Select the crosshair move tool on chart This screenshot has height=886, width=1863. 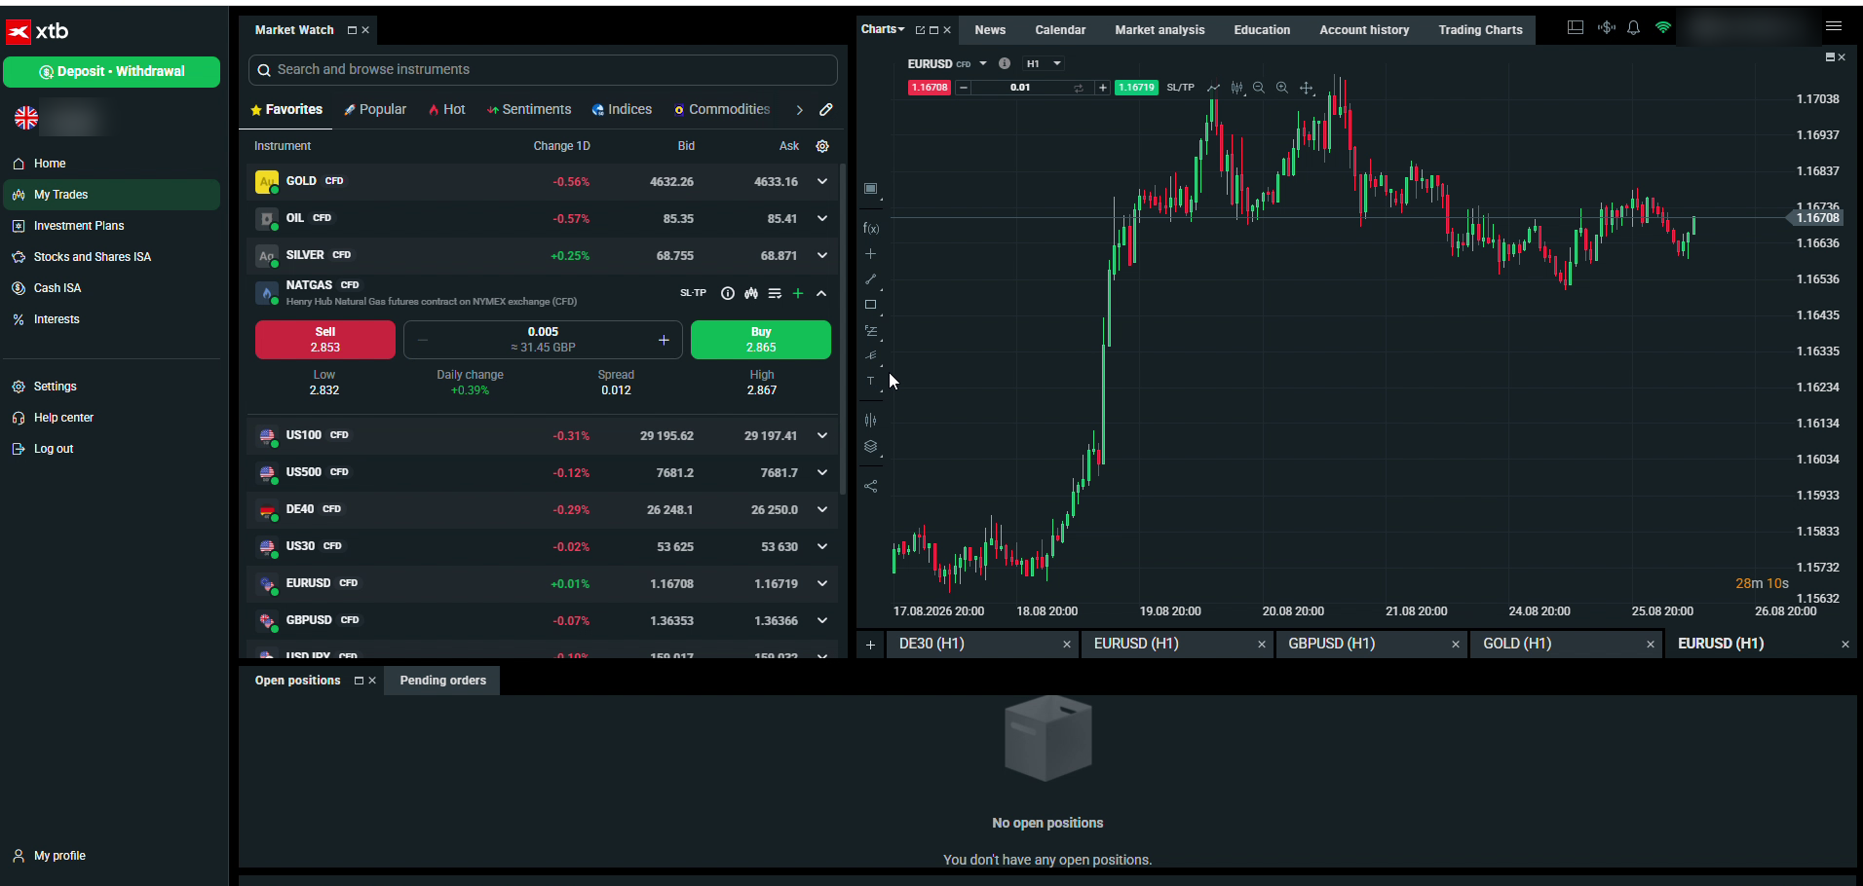1307,88
